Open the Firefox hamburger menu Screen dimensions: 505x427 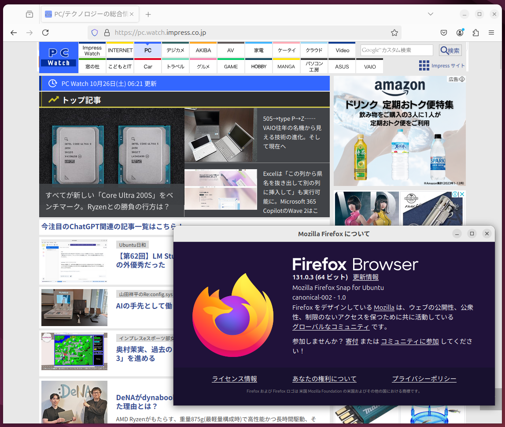click(492, 32)
